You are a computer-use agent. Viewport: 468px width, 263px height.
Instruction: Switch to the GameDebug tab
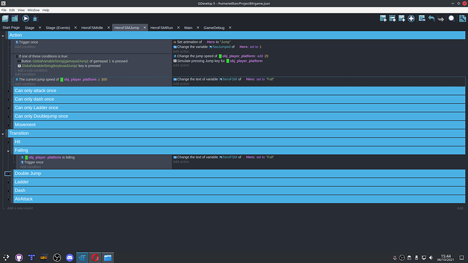click(x=214, y=27)
